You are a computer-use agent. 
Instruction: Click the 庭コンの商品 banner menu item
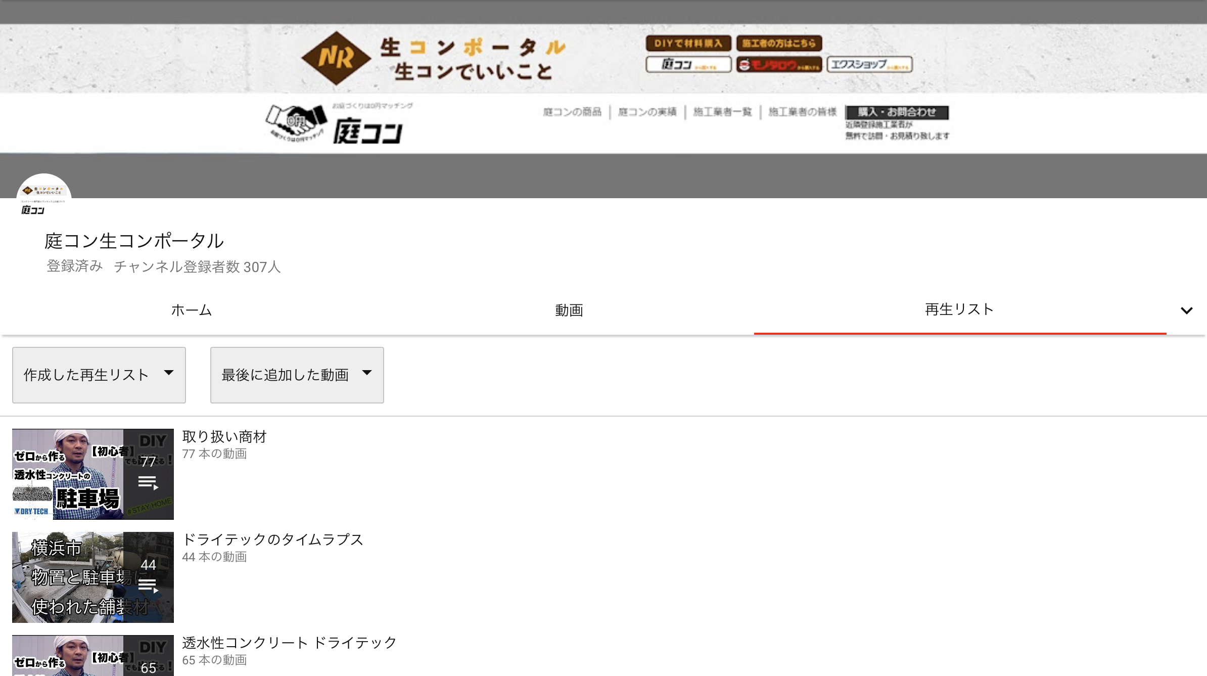[x=572, y=112]
